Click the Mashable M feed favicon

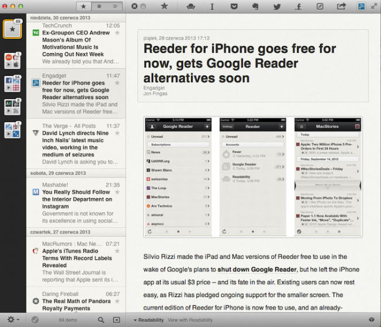[x=36, y=192]
